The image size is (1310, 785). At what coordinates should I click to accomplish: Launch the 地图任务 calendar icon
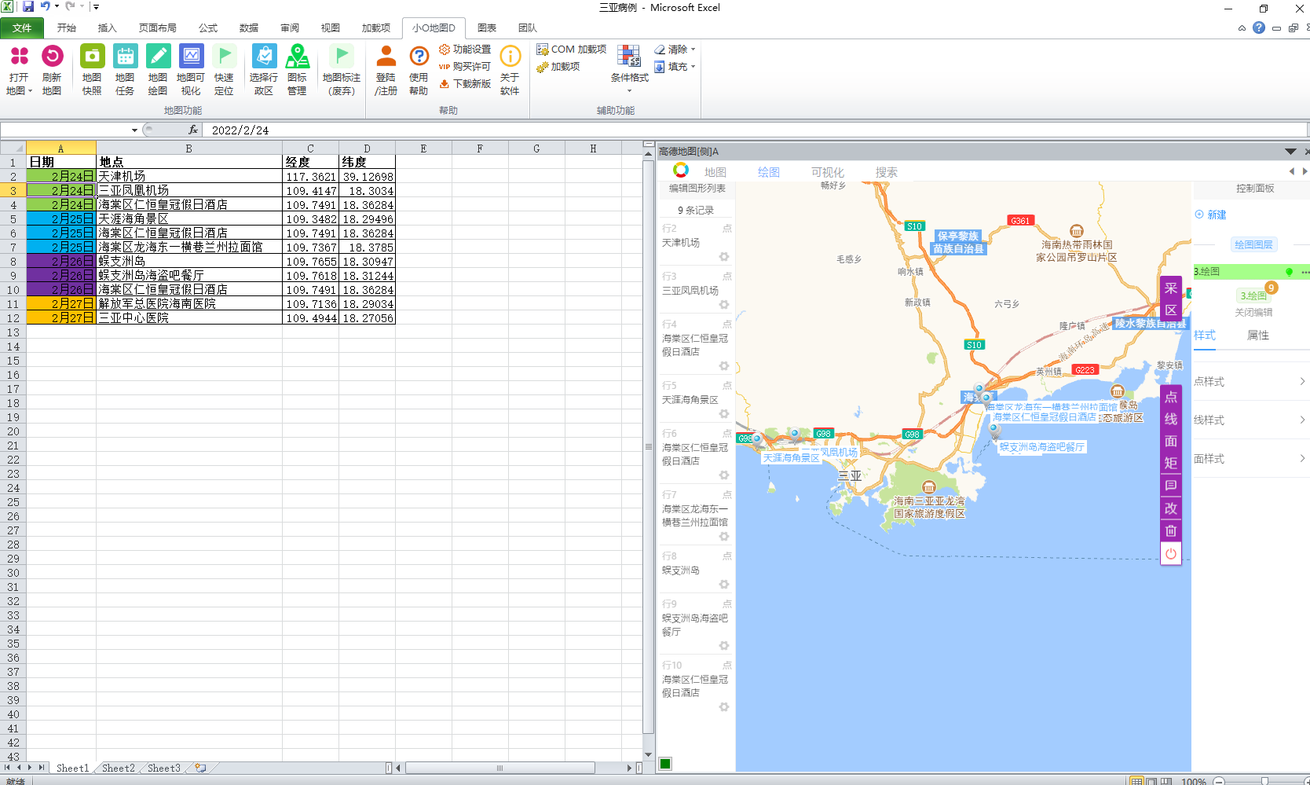click(x=125, y=57)
